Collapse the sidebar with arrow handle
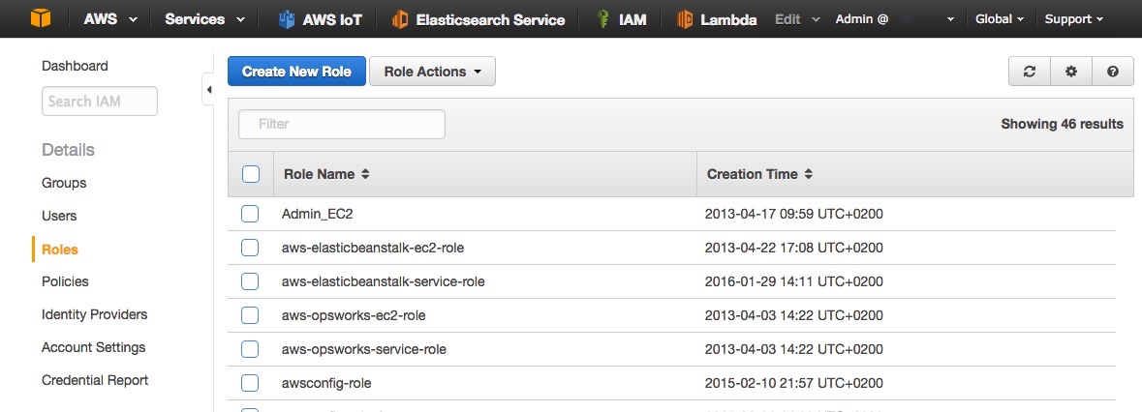The image size is (1142, 412). (x=208, y=89)
